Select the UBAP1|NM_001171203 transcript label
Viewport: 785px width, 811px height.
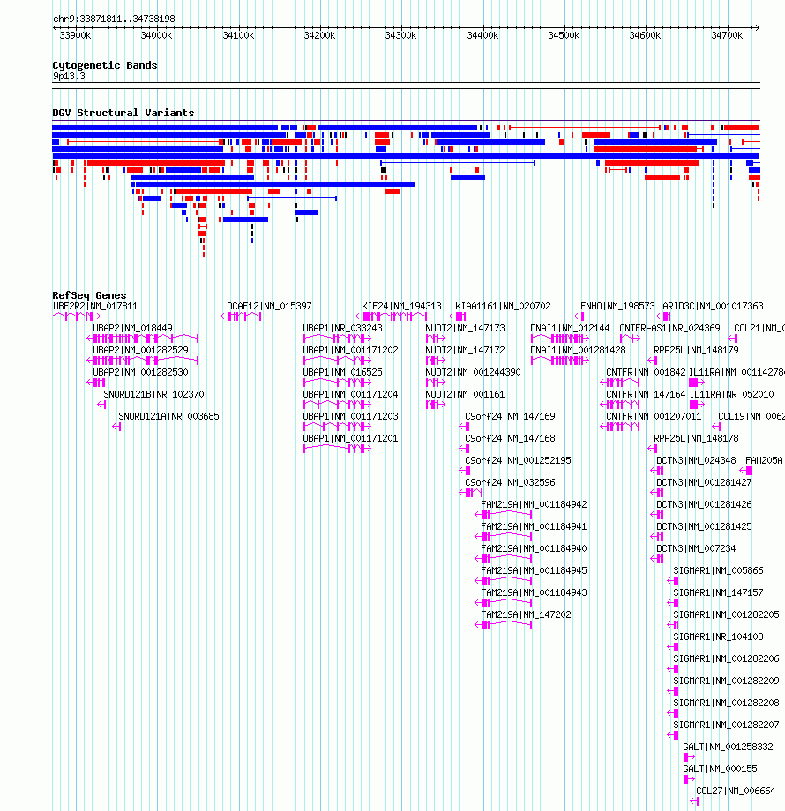pyautogui.click(x=350, y=416)
